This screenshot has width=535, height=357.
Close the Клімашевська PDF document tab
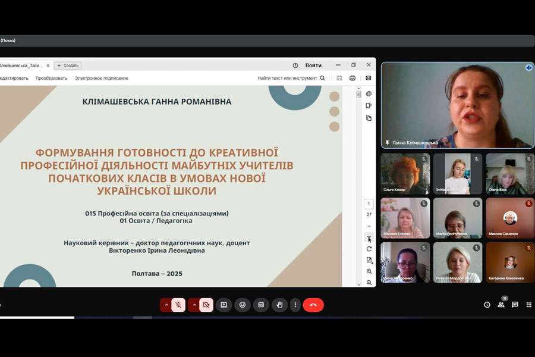pyautogui.click(x=48, y=65)
